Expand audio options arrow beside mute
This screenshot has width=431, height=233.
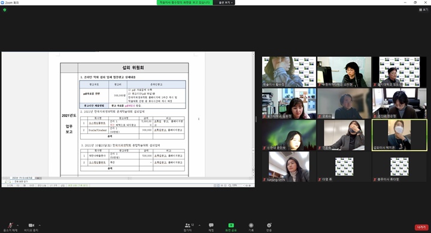click(x=17, y=225)
